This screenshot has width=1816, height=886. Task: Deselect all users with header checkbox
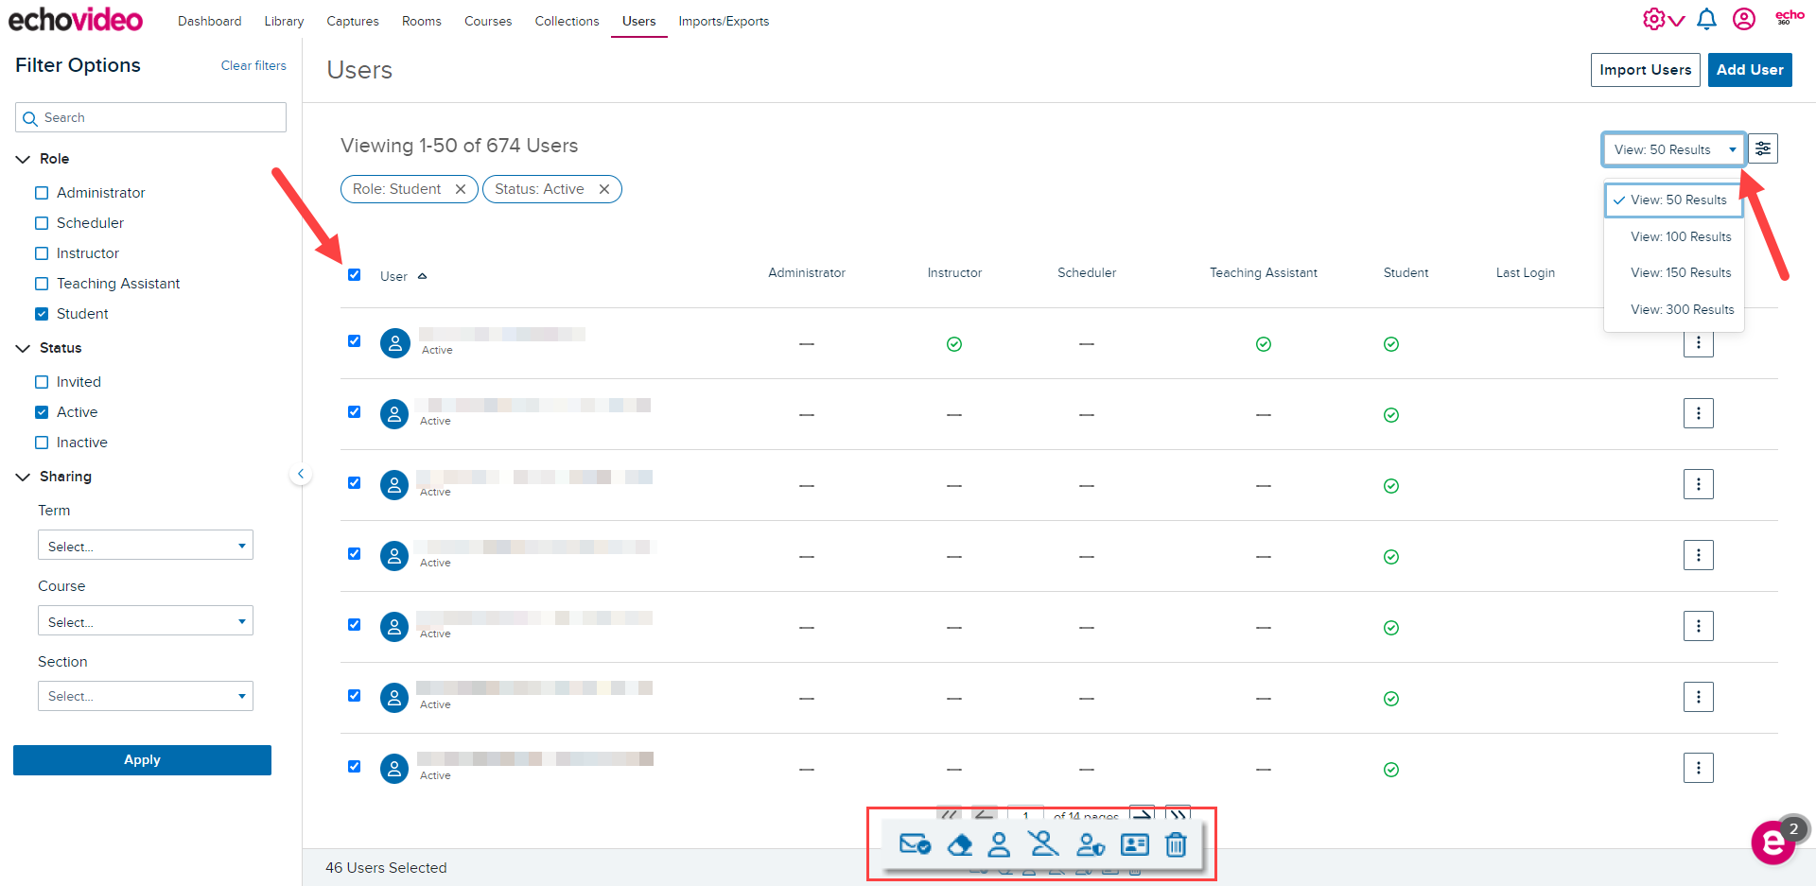354,275
